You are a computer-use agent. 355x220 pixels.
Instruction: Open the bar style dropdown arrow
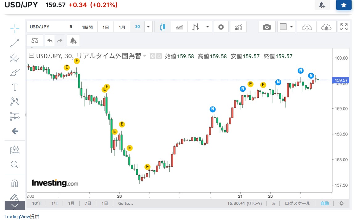point(208,27)
